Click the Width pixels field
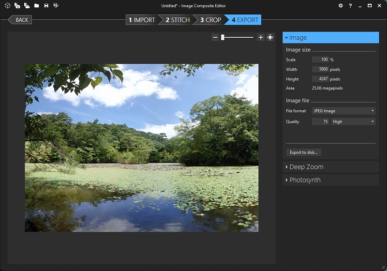387x271 pixels. pos(320,69)
